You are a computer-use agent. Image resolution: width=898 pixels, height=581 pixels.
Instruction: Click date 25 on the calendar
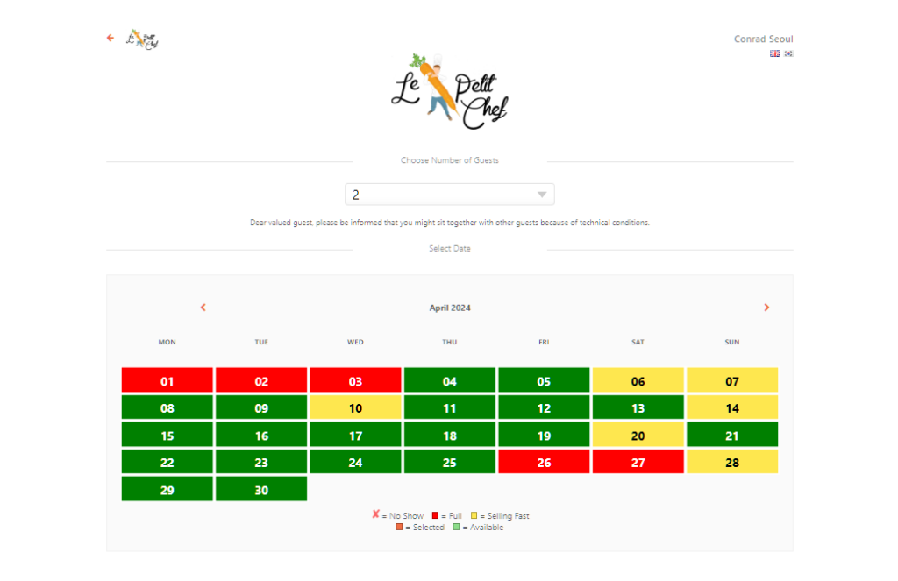coord(450,461)
